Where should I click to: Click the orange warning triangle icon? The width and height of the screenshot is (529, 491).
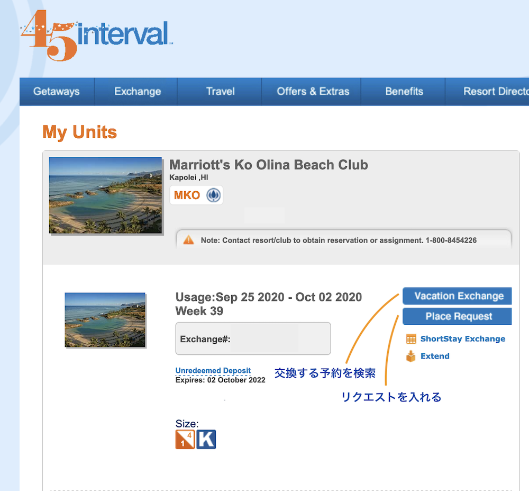(188, 240)
